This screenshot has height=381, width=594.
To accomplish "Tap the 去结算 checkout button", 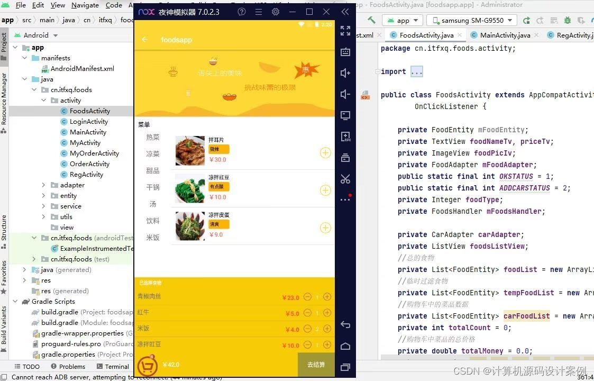I will pyautogui.click(x=316, y=365).
